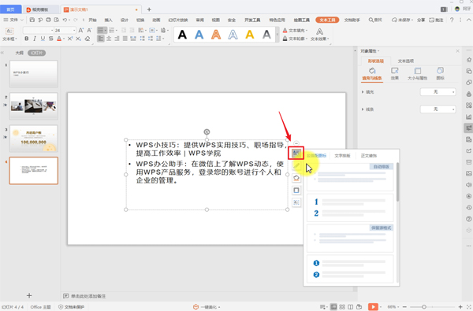Open the Design ribbon tab
This screenshot has width=473, height=311.
tap(125, 20)
